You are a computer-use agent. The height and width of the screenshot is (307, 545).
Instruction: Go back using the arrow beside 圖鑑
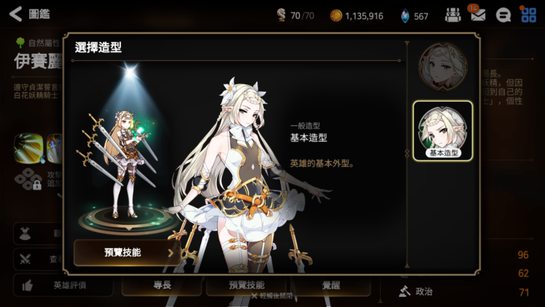click(x=15, y=14)
